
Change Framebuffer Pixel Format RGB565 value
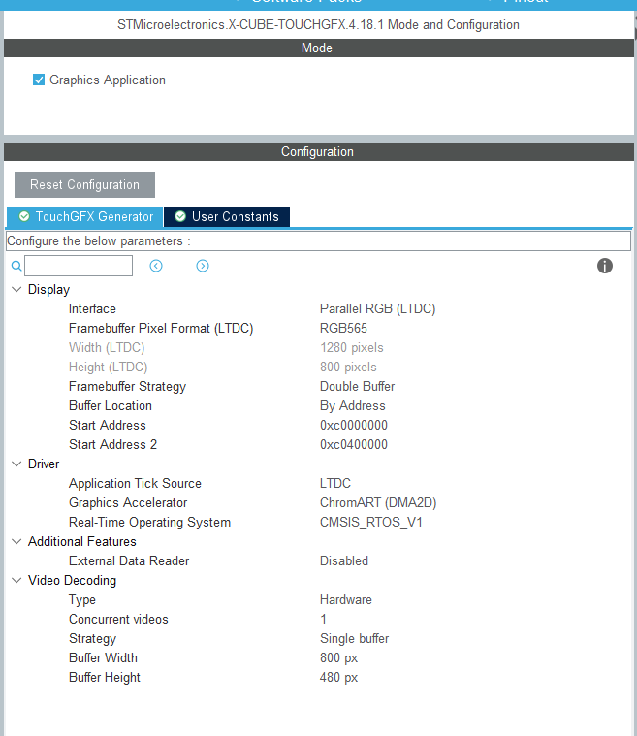[x=343, y=328]
